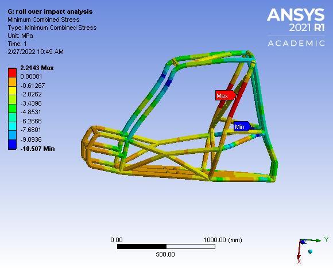
Task: Click the ANSYS 2021 R1 logo
Action: point(296,27)
